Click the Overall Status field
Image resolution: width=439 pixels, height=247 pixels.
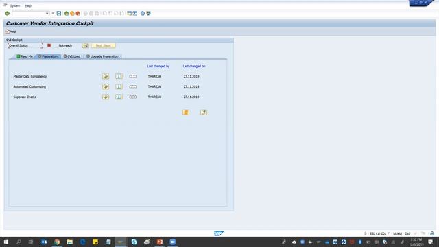click(25, 46)
